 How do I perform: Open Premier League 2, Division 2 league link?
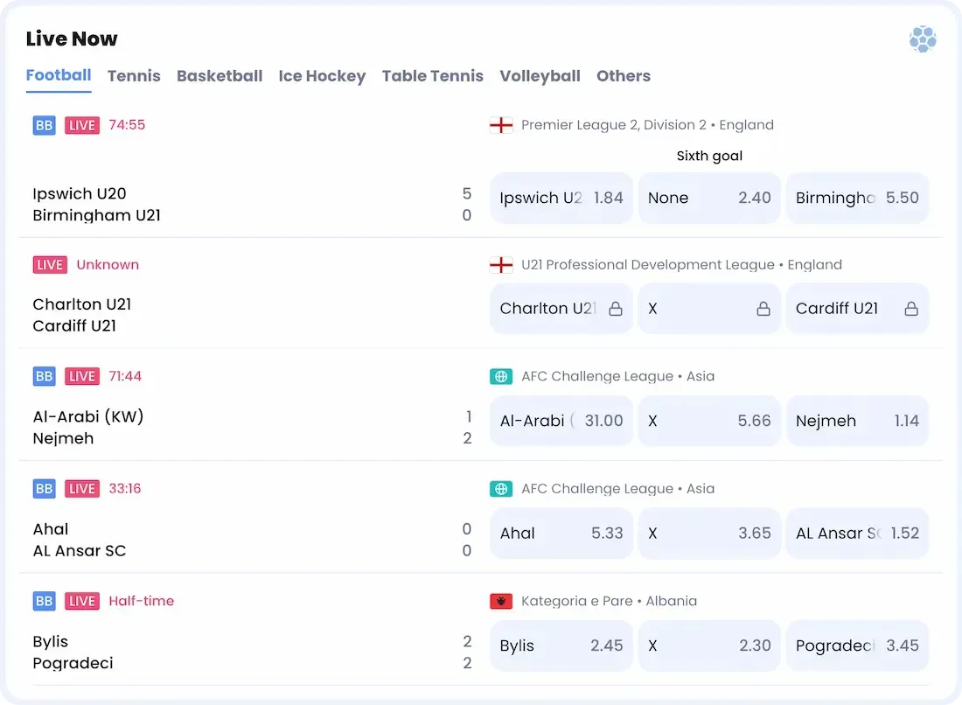click(x=647, y=125)
